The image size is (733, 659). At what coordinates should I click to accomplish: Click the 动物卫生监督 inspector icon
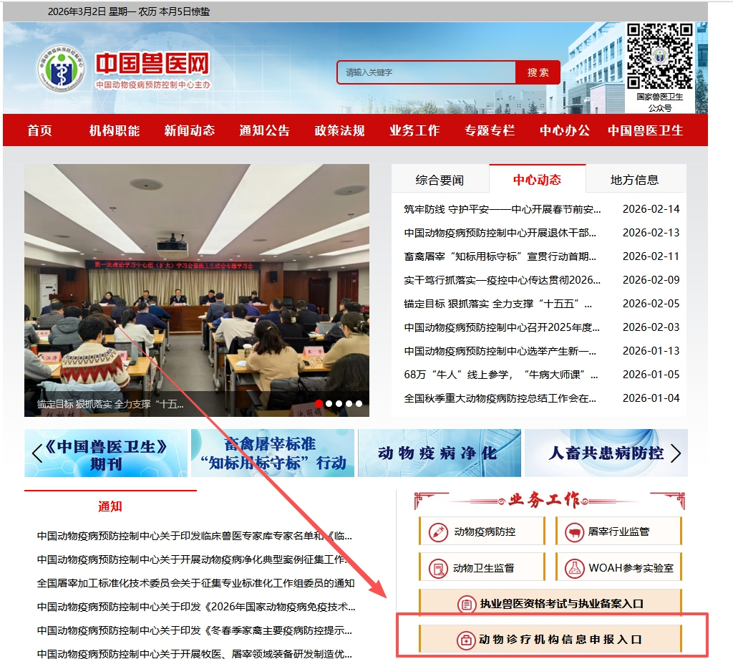point(437,568)
